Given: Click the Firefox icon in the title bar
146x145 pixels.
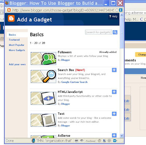Looking at the screenshot, I should (x=7, y=3).
